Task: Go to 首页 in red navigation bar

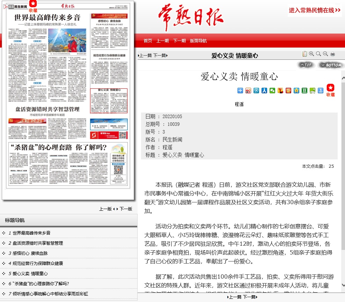Action: point(148,41)
